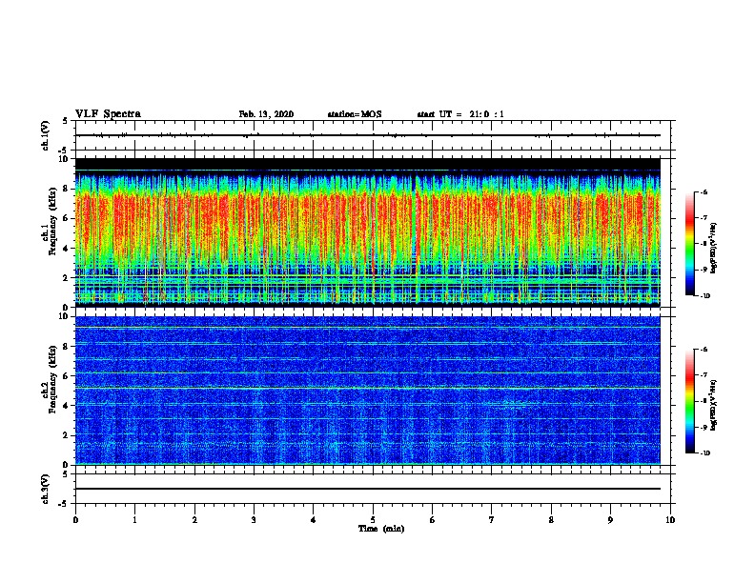Screen dimensions: 755x583
Task: Click the "8" kHz tick on ch.1 axis
Action: click(x=68, y=189)
